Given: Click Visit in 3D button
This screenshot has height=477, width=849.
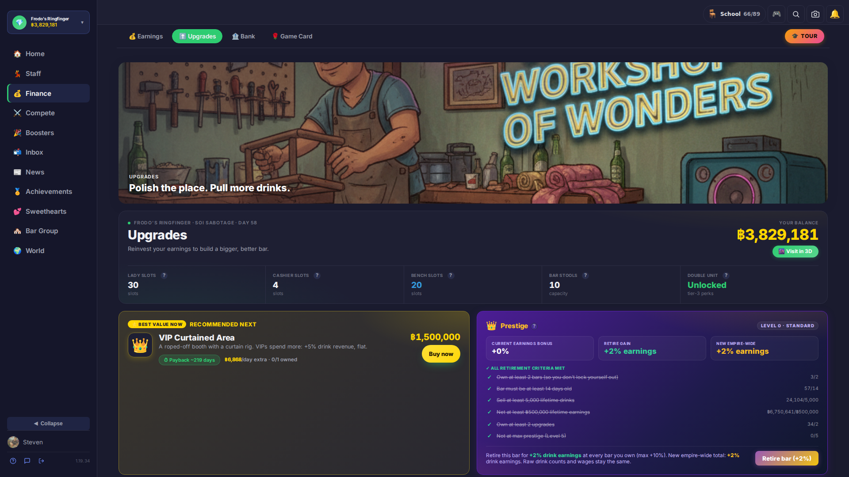Looking at the screenshot, I should [795, 251].
